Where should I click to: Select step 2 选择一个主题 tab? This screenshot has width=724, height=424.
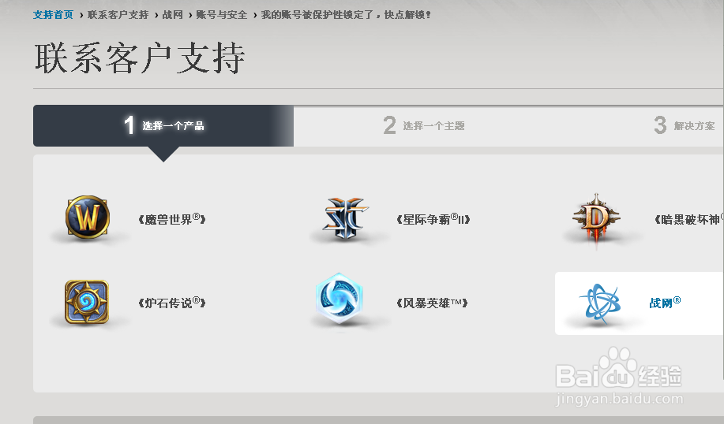pyautogui.click(x=424, y=125)
